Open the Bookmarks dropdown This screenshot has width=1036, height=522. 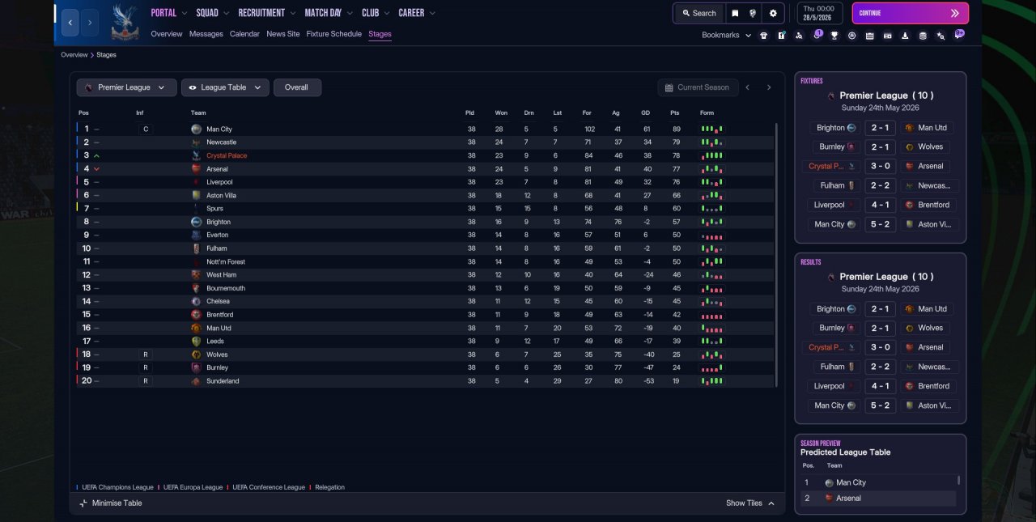pyautogui.click(x=726, y=36)
